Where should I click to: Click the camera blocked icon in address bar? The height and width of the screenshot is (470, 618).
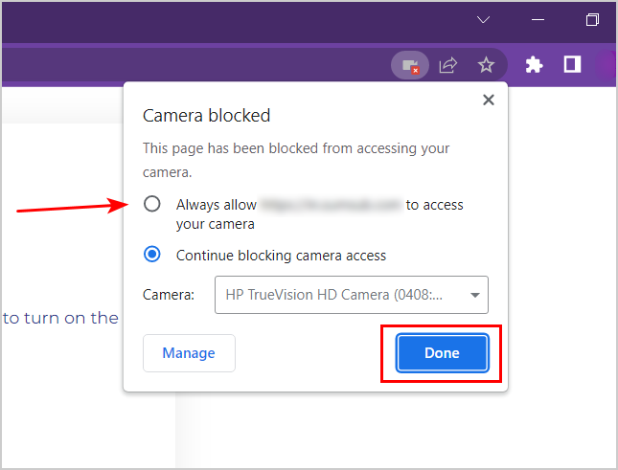(x=410, y=65)
